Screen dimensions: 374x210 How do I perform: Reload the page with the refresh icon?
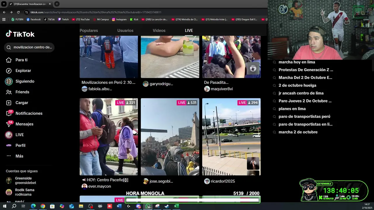coord(18,12)
